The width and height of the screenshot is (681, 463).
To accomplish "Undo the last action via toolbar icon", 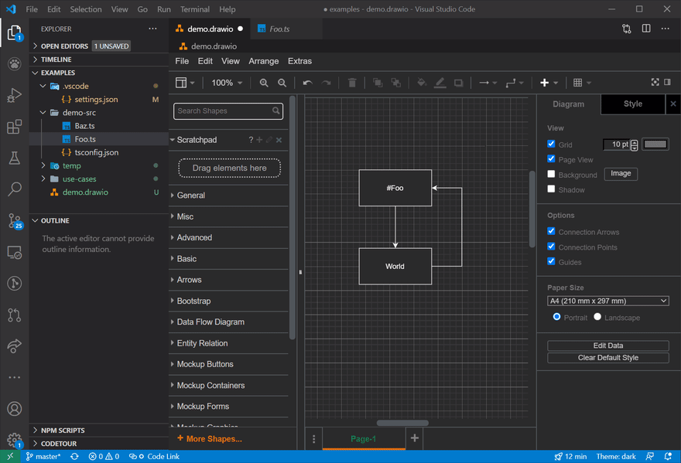I will coord(307,82).
